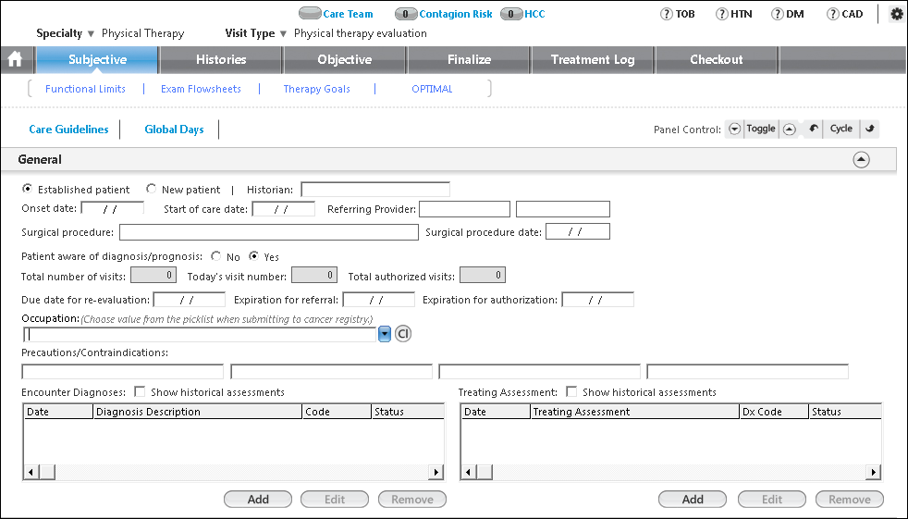Open the Therapy Goals link

pyautogui.click(x=317, y=89)
